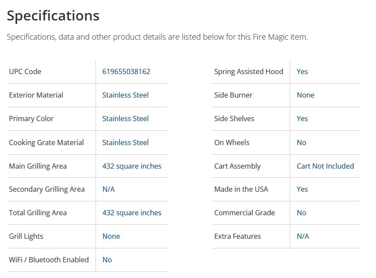Select No value for Commercial Grade
This screenshot has width=376, height=278.
301,213
